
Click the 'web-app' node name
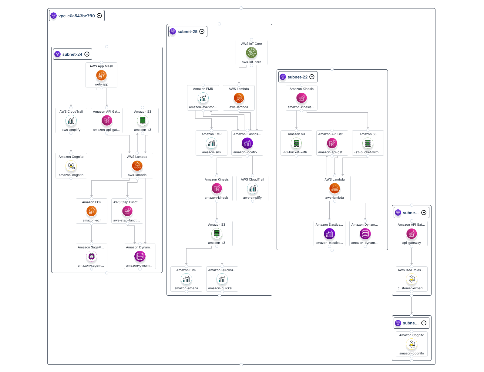[x=101, y=85]
